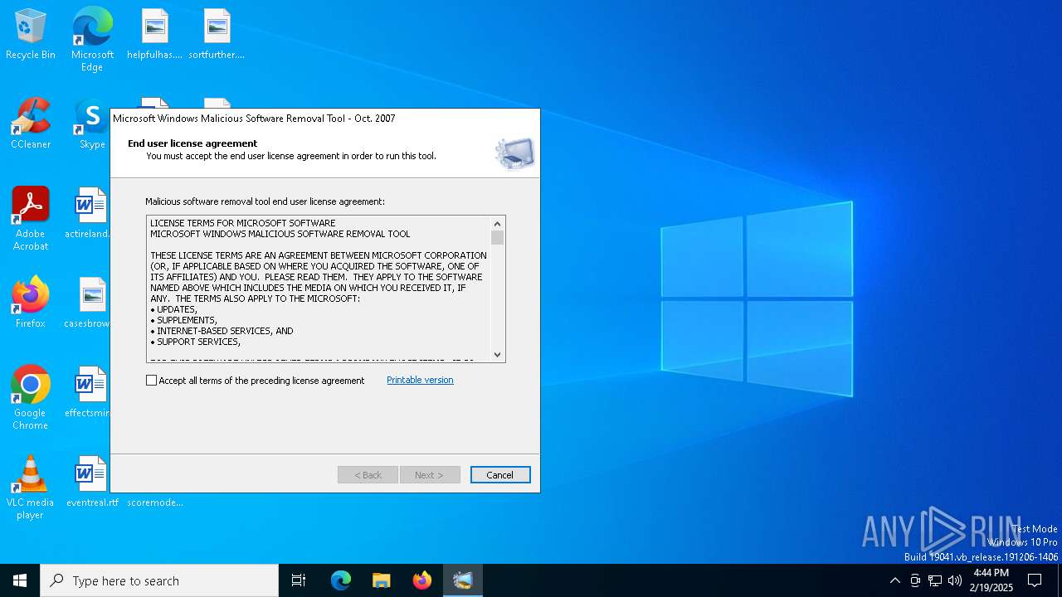The width and height of the screenshot is (1062, 597).
Task: Open the taskbar clock and date
Action: (x=993, y=580)
